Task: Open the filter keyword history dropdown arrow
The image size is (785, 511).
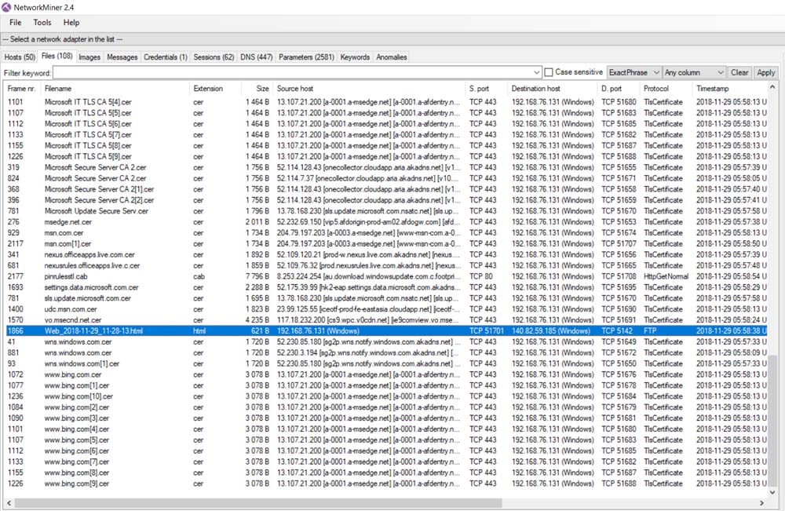Action: 536,72
